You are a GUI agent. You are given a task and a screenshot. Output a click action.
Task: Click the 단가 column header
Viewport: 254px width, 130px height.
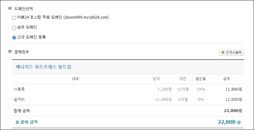tap(156, 79)
